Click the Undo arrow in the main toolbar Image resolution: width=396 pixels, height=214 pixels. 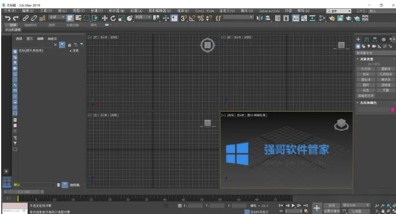(8, 18)
